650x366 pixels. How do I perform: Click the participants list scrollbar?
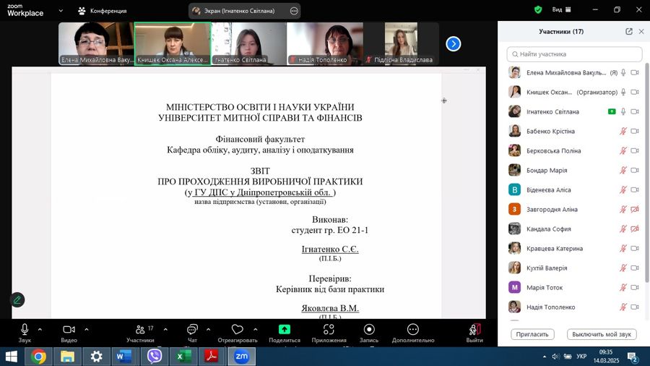(646, 172)
